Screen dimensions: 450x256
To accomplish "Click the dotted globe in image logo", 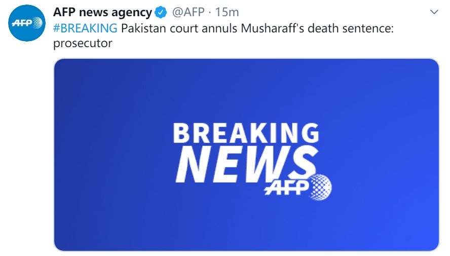I will point(321,187).
